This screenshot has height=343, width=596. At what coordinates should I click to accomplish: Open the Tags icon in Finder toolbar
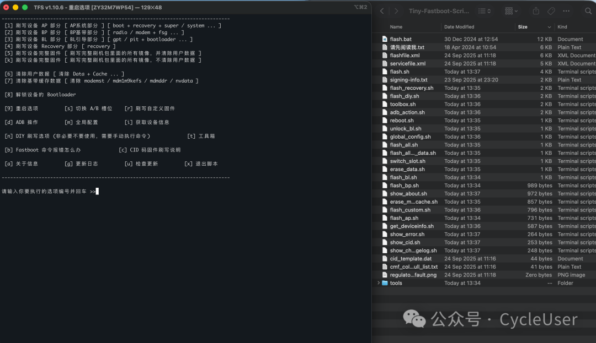click(550, 10)
